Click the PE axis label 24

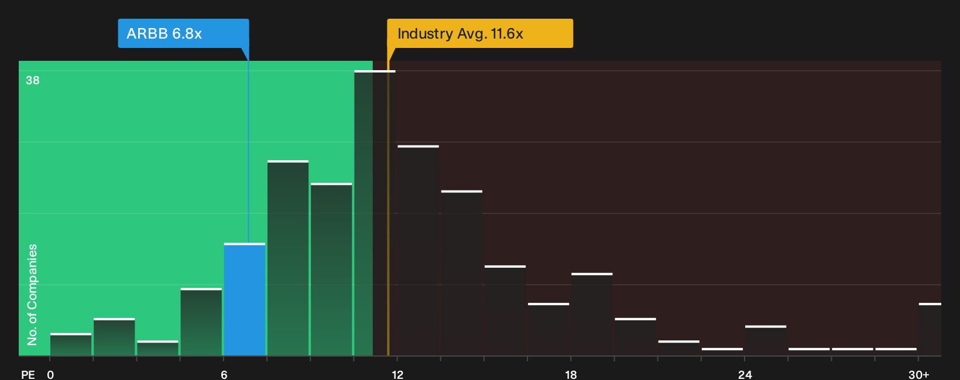[x=745, y=374]
